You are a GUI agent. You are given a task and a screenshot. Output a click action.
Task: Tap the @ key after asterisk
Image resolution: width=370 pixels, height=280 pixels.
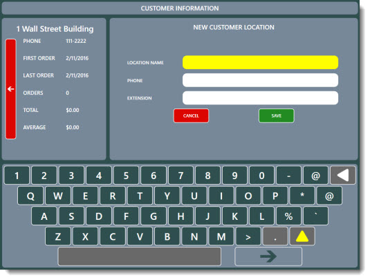(329, 196)
